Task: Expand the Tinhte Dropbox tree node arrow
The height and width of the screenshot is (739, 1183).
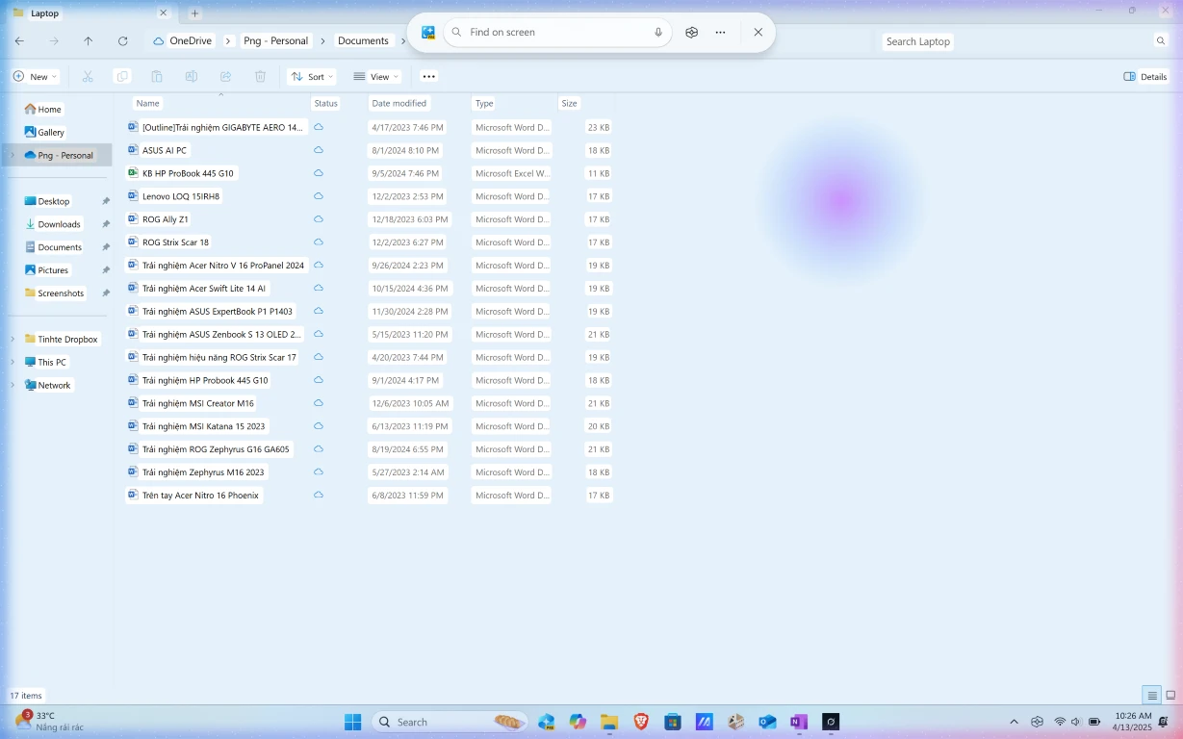Action: coord(12,339)
